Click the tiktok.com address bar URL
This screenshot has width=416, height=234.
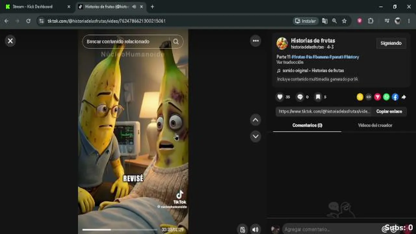[x=107, y=21]
